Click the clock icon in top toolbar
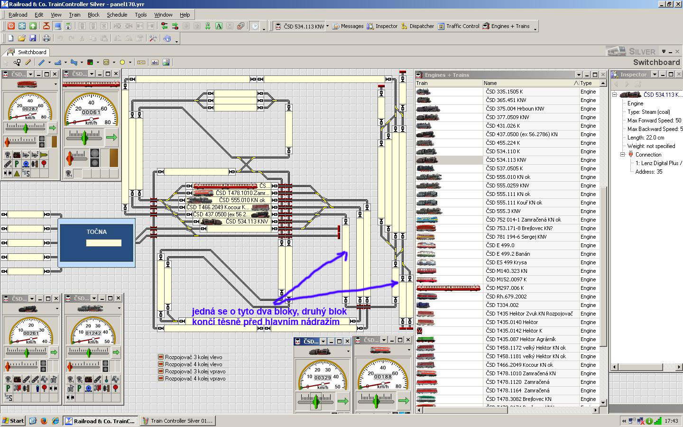 [x=255, y=26]
